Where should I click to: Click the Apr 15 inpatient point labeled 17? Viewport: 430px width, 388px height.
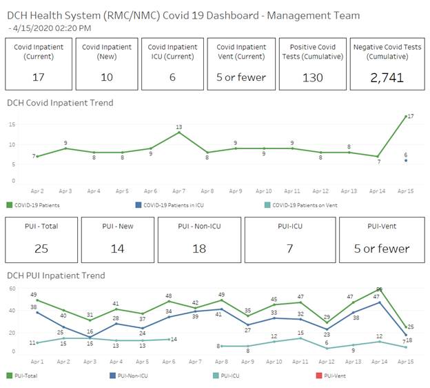coord(406,116)
